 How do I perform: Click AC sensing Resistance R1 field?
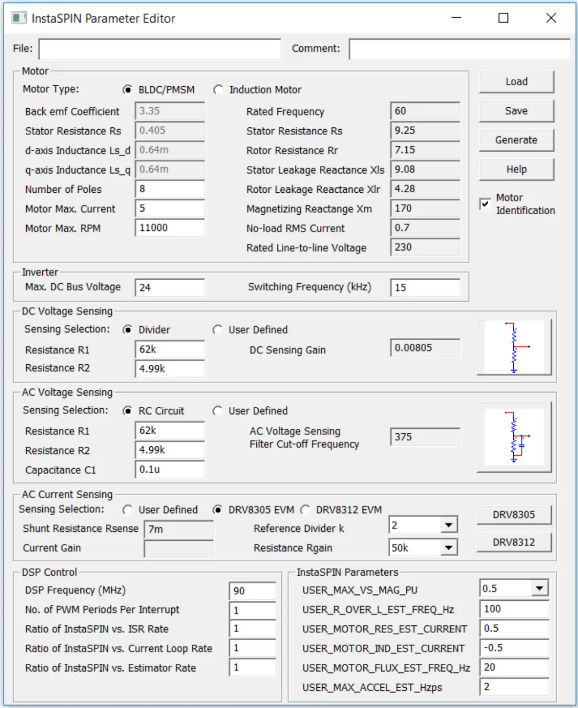tap(170, 431)
